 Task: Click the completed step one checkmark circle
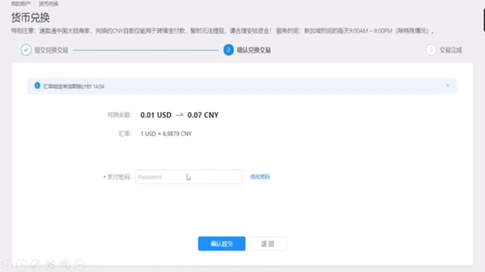coord(26,50)
